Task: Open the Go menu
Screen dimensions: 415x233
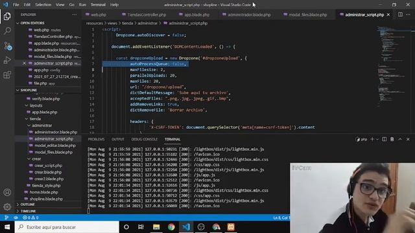Action: [x=72, y=5]
